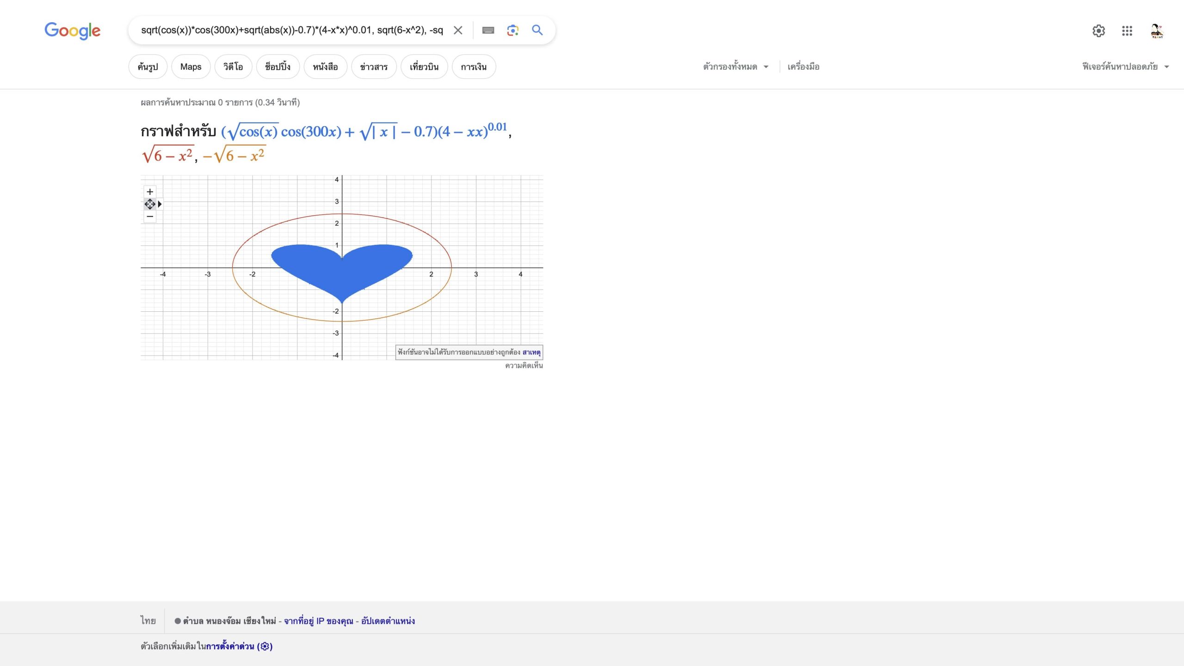Click the เครื่องมือ tools button
This screenshot has height=666, width=1184.
[x=803, y=67]
